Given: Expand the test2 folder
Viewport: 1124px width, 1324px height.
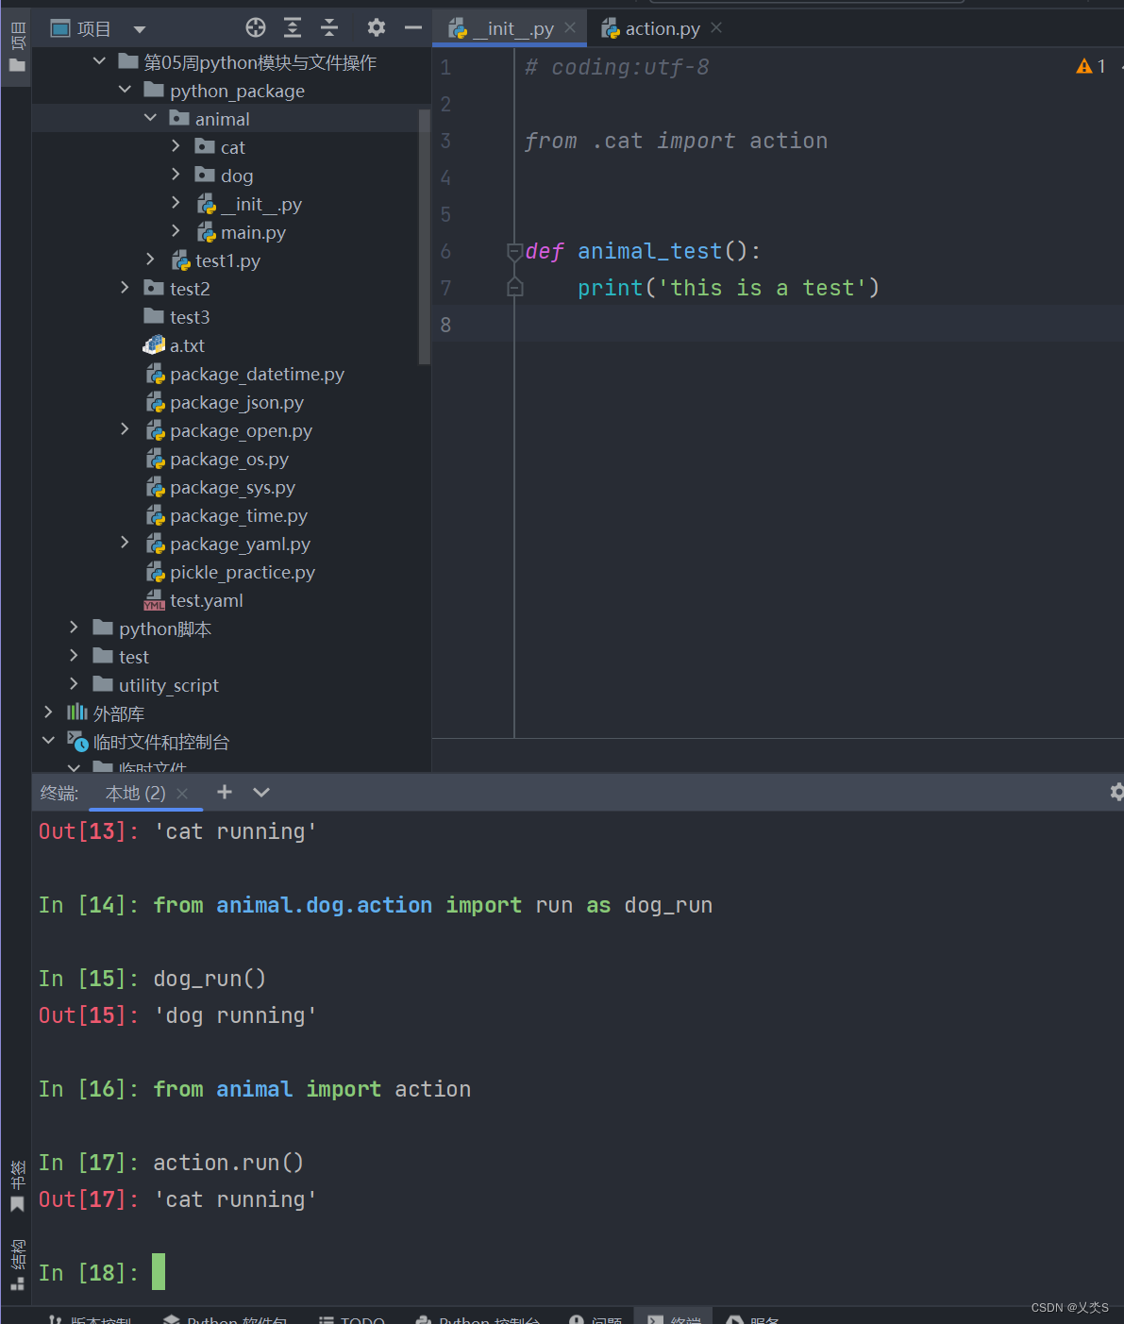Looking at the screenshot, I should [125, 288].
